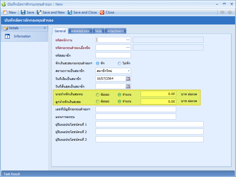Viewport: 236px width, 177px height.
Task: Click the เลขที่บัญชีกองทุนสำรองฯ input field
Action: [x=136, y=109]
